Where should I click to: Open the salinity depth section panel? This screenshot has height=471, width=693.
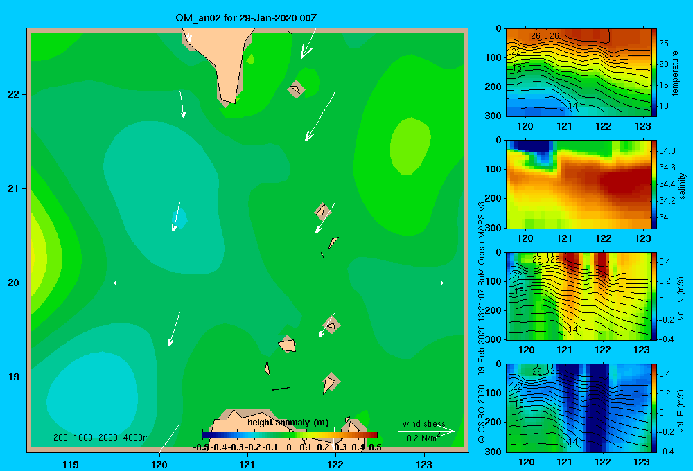pyautogui.click(x=578, y=184)
